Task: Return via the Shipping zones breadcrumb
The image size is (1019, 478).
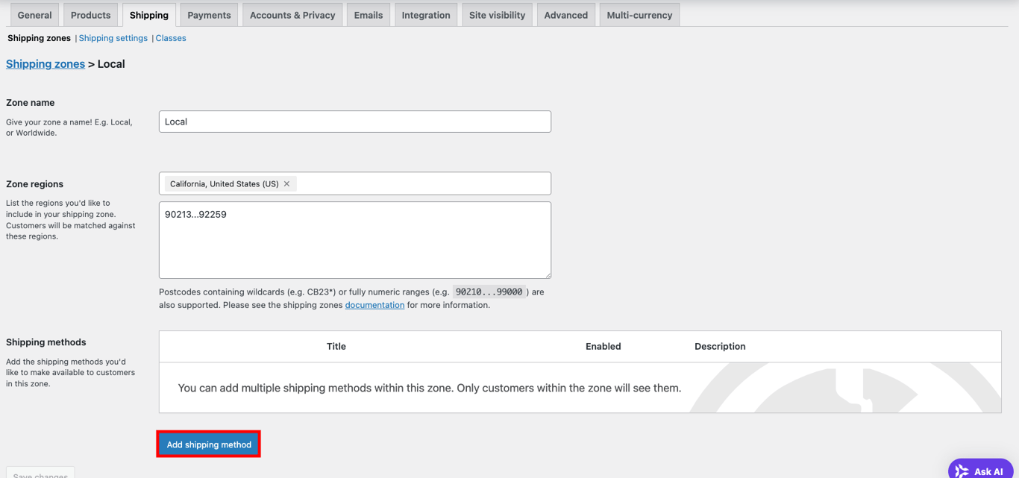Action: pos(45,63)
